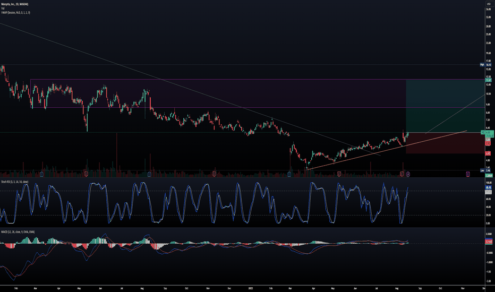This screenshot has width=495, height=292.
Task: Select the green profit zone of long position
Action: (445, 106)
